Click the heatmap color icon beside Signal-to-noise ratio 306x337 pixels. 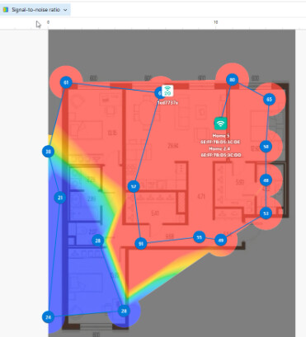click(x=5, y=10)
